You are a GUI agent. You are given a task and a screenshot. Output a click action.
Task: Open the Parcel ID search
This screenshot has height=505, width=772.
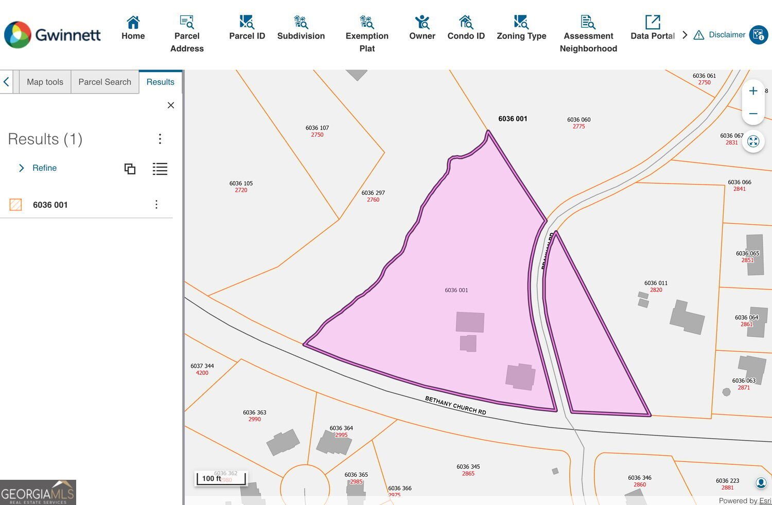click(247, 28)
